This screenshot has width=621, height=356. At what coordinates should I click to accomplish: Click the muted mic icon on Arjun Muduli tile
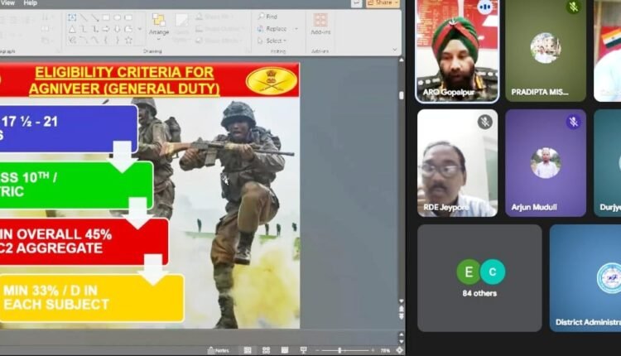[573, 123]
